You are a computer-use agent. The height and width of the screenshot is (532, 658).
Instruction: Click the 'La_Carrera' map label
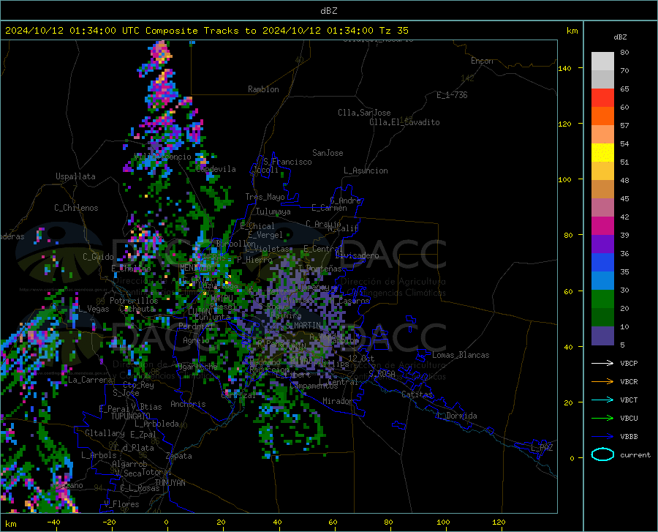pyautogui.click(x=90, y=380)
